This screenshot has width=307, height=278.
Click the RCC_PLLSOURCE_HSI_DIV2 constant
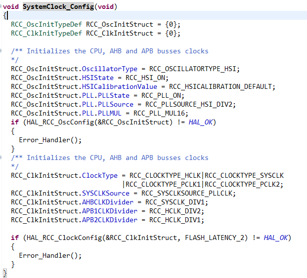pyautogui.click(x=189, y=104)
